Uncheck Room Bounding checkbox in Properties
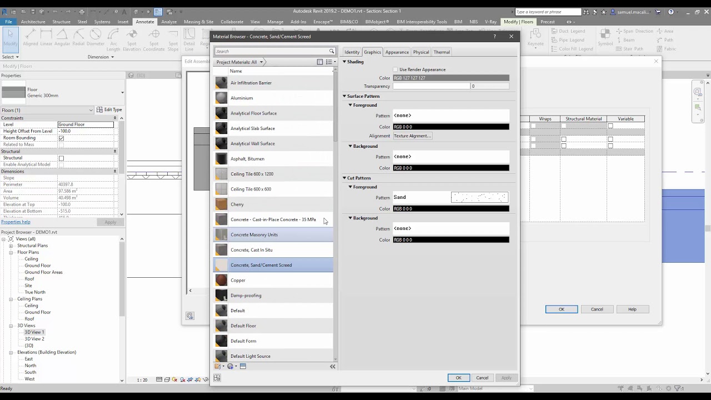Screen dimensions: 711x400 61,138
